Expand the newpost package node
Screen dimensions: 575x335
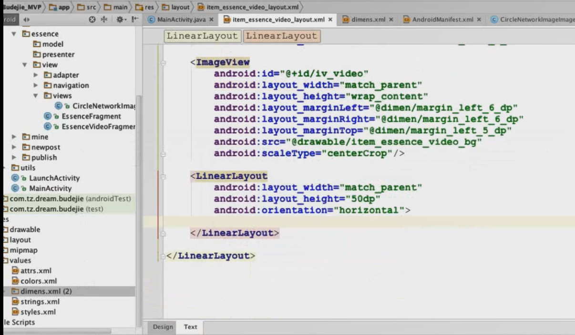(x=14, y=147)
